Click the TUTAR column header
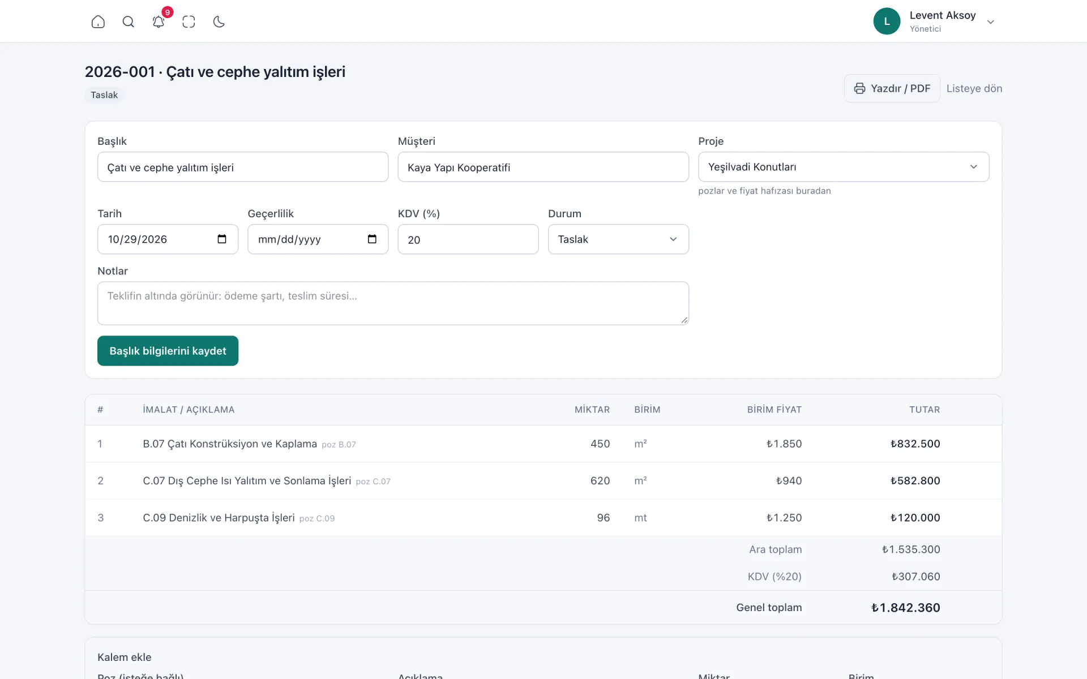The width and height of the screenshot is (1087, 679). pos(925,410)
